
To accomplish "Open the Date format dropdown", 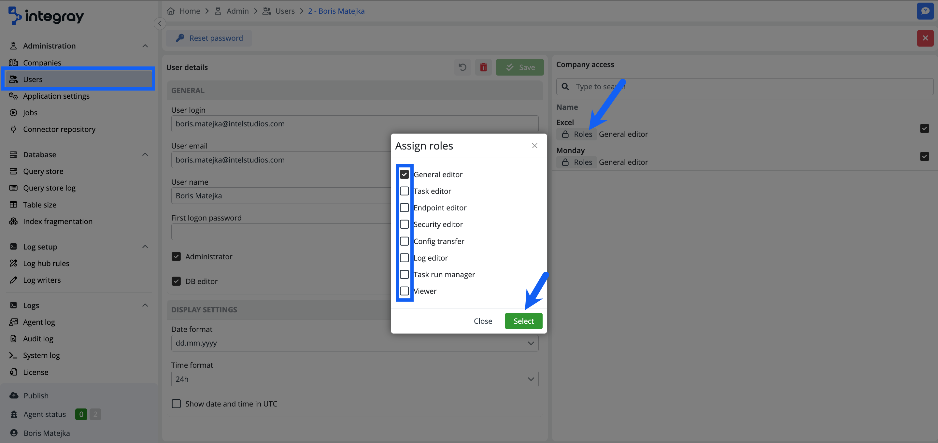I will [x=354, y=343].
